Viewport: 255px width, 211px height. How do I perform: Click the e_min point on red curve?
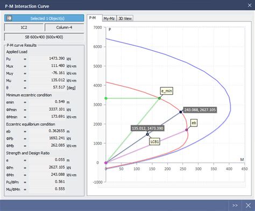click(159, 98)
